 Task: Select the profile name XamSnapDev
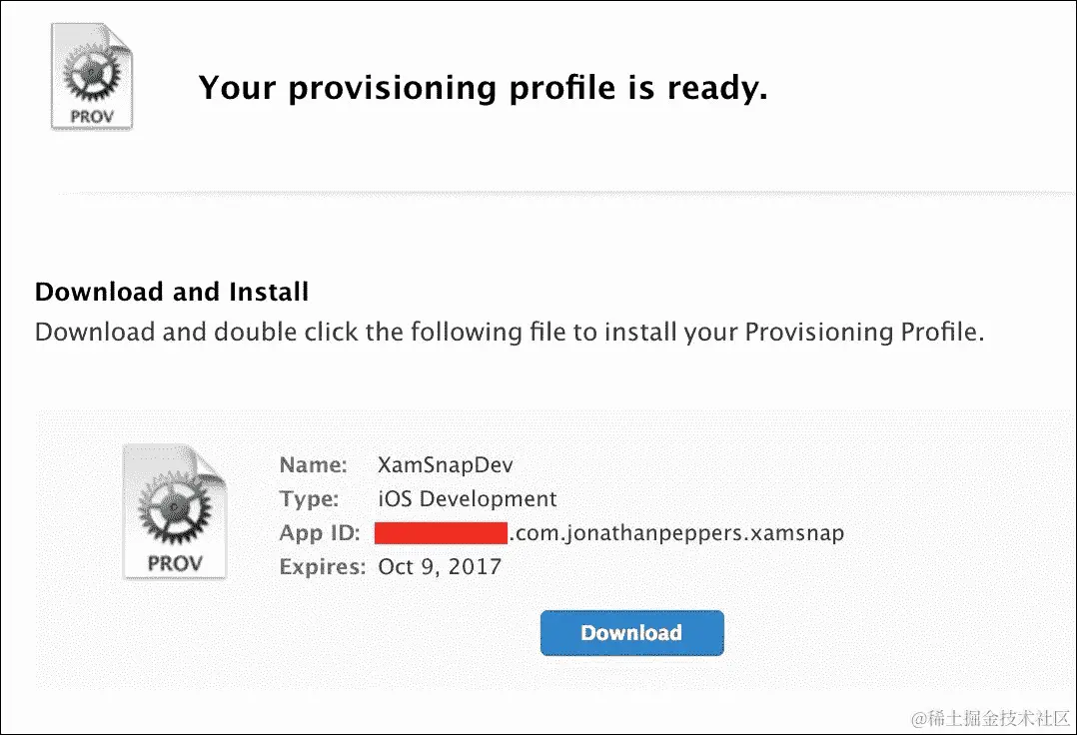click(x=446, y=465)
